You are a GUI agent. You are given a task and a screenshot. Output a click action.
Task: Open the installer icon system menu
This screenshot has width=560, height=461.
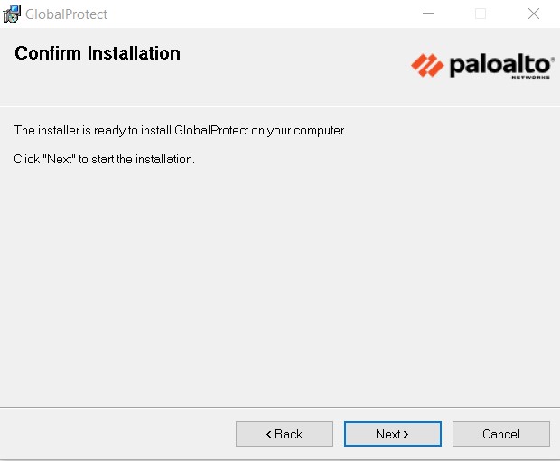12,14
